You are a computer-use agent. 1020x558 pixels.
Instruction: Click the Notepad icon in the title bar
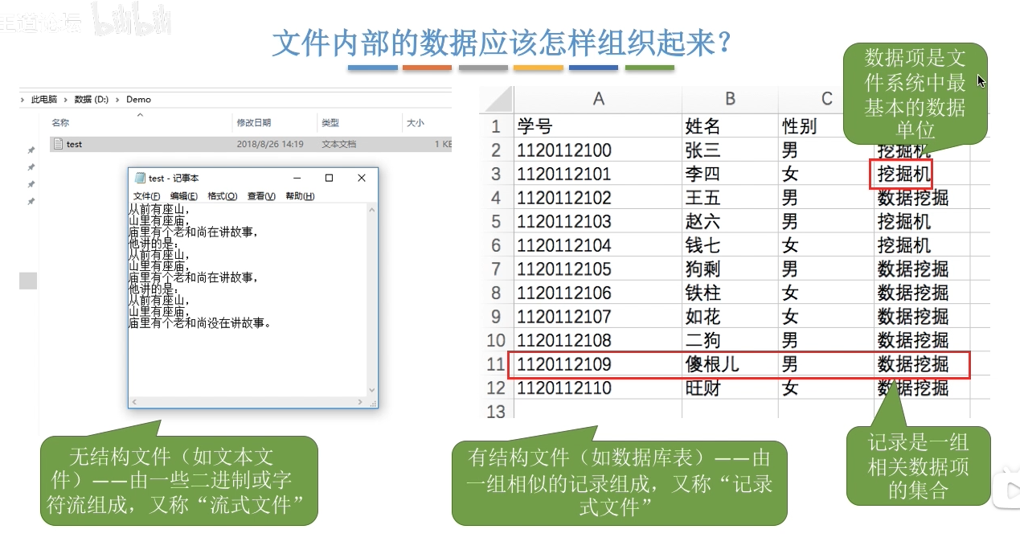(140, 178)
